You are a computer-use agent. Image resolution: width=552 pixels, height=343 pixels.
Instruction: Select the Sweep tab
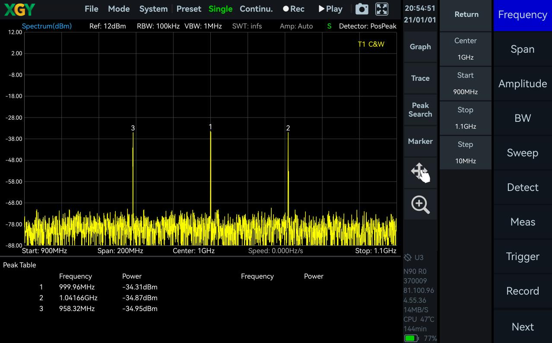pos(523,153)
